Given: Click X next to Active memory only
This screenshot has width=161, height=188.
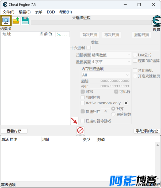Looking at the screenshot, I should pos(126,103).
